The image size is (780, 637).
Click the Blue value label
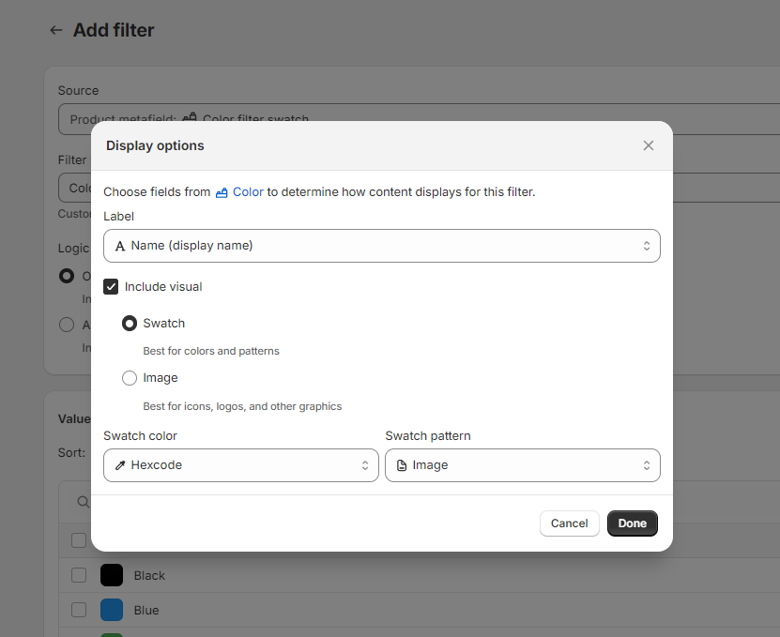click(x=146, y=611)
